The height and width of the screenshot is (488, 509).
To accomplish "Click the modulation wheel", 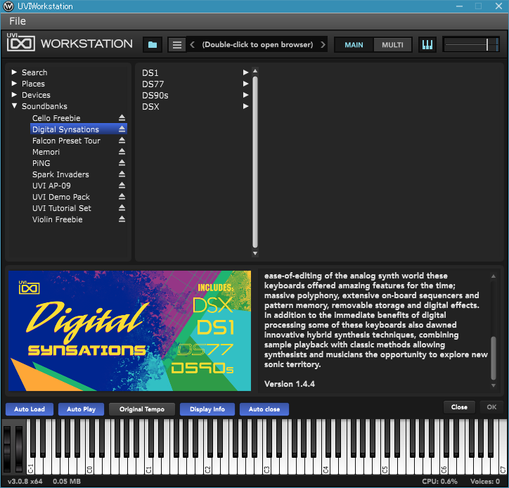I will [19, 449].
